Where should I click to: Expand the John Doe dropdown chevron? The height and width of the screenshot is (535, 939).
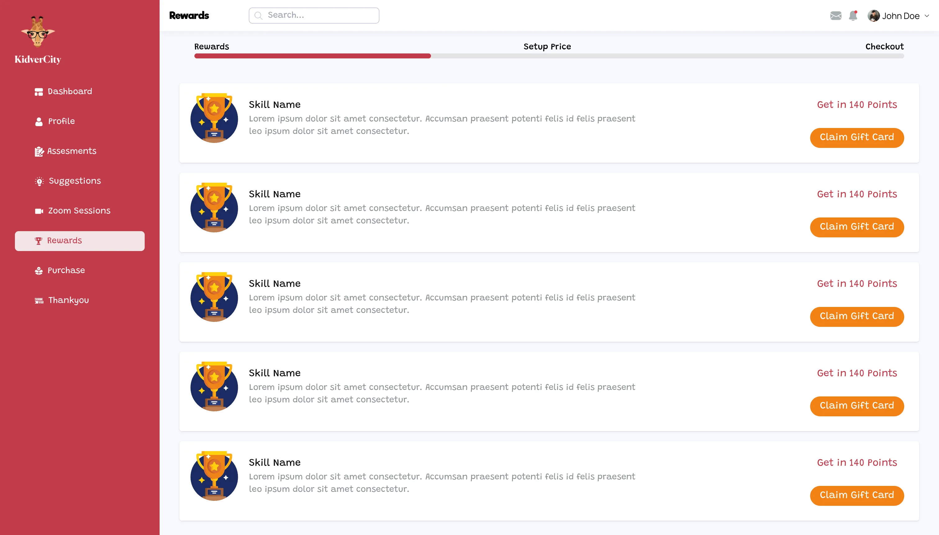coord(927,16)
